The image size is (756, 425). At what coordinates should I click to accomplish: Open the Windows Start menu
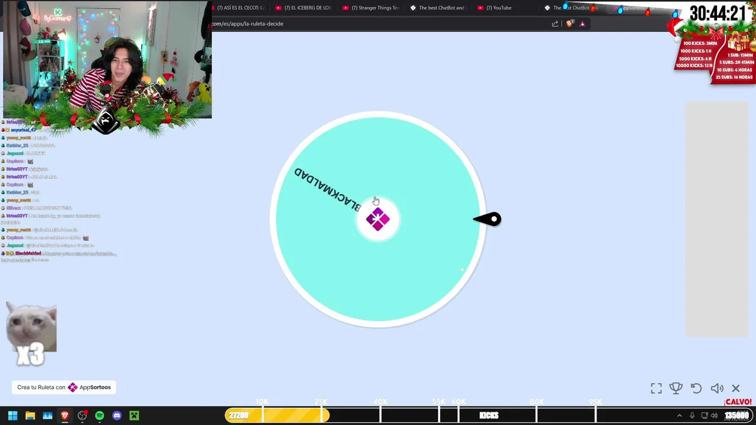[12, 416]
